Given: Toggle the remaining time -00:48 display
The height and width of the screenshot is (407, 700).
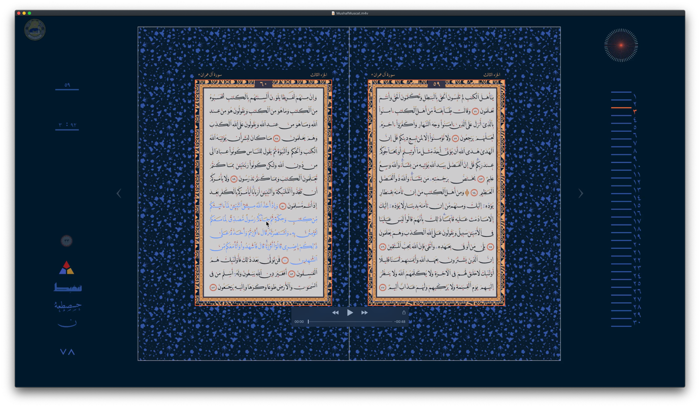Looking at the screenshot, I should coord(400,321).
